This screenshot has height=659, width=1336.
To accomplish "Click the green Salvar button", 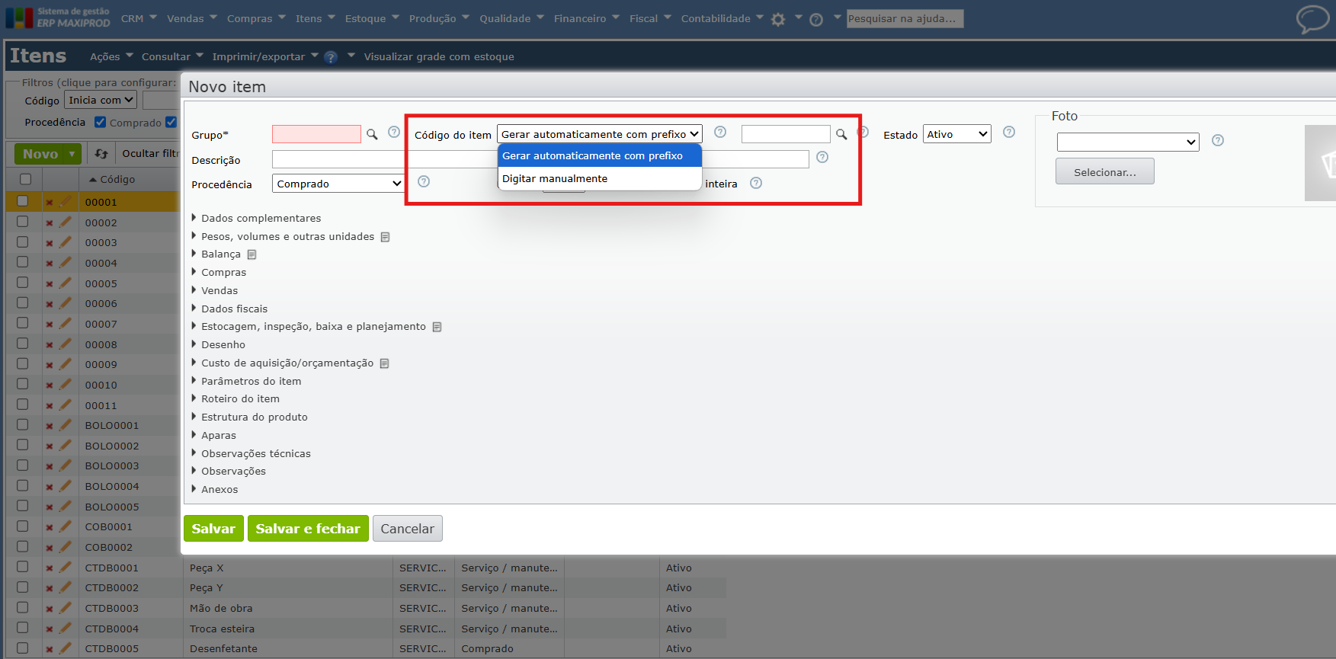I will pyautogui.click(x=213, y=529).
